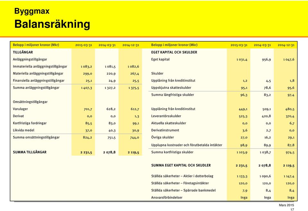Select the 'Derivatinstrument' label
The height and width of the screenshot is (211, 308).
click(x=165, y=130)
